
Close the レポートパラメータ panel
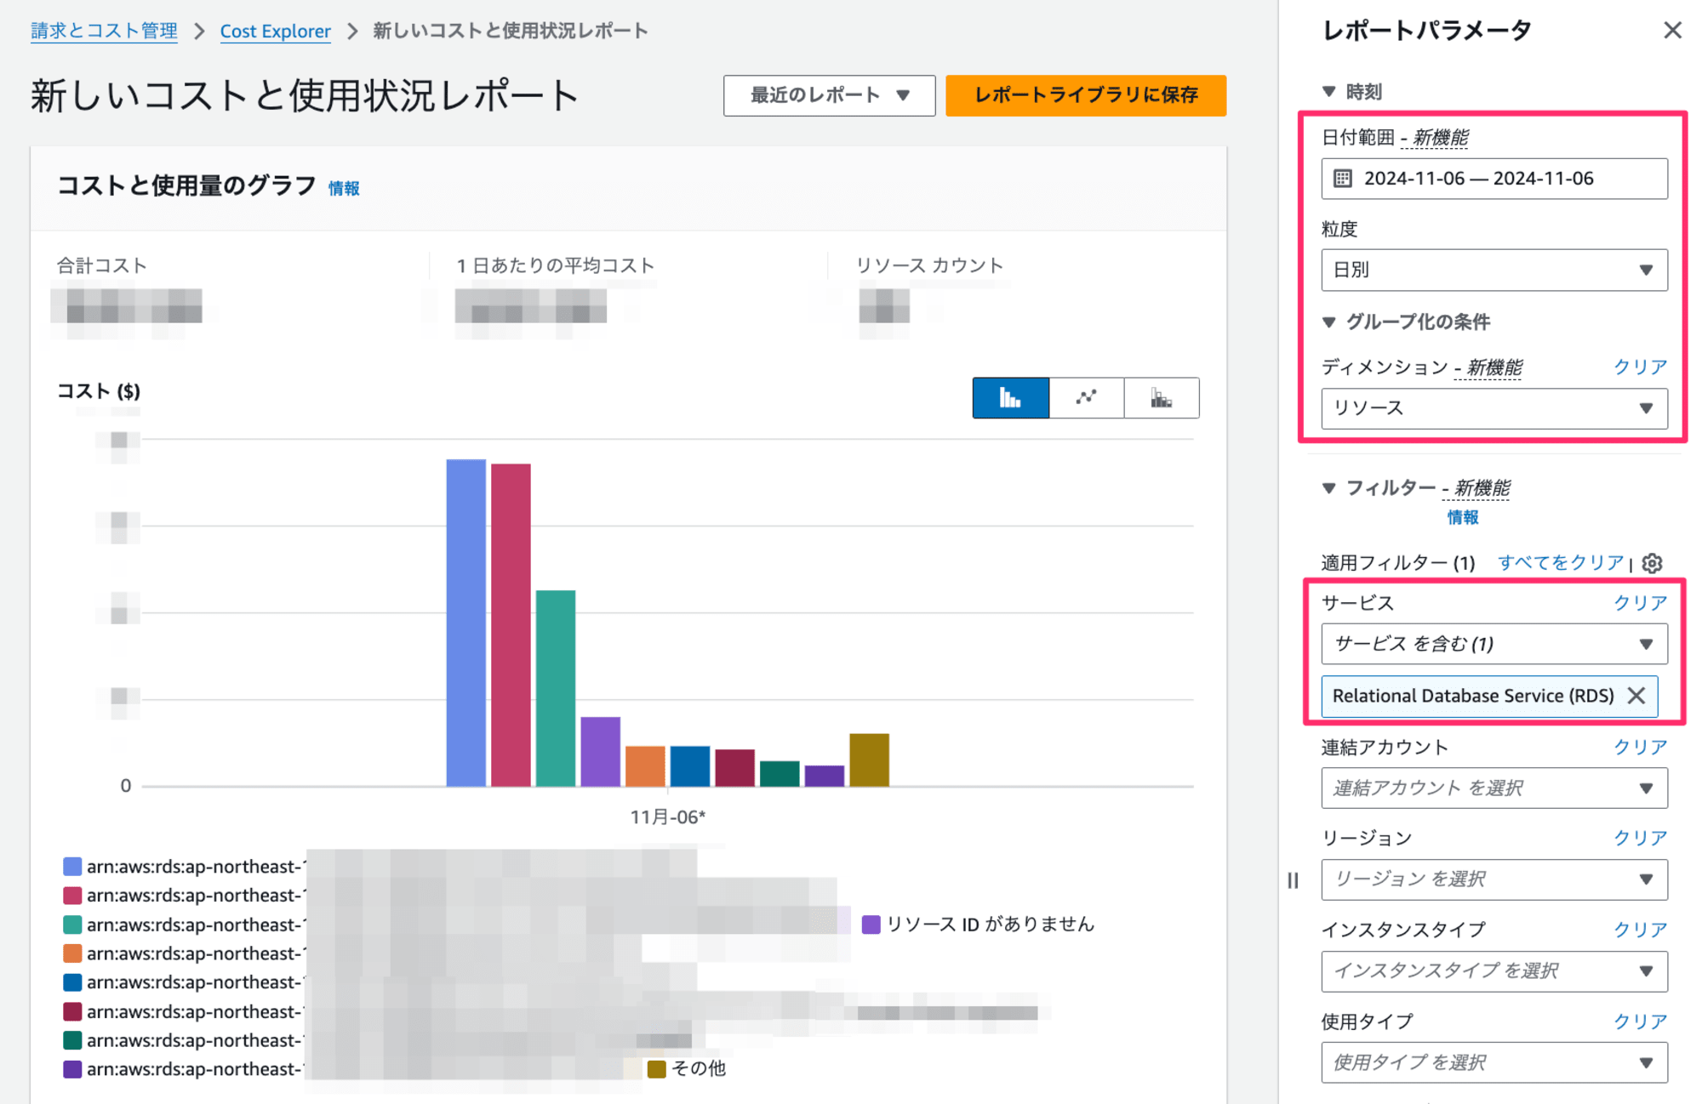pos(1672,31)
